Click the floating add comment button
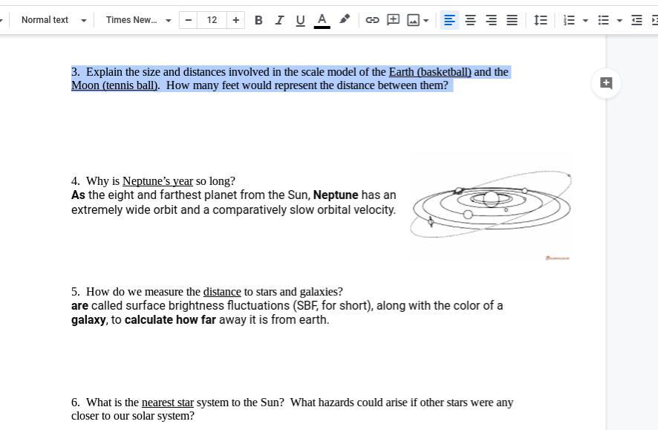The width and height of the screenshot is (658, 430). (x=606, y=83)
